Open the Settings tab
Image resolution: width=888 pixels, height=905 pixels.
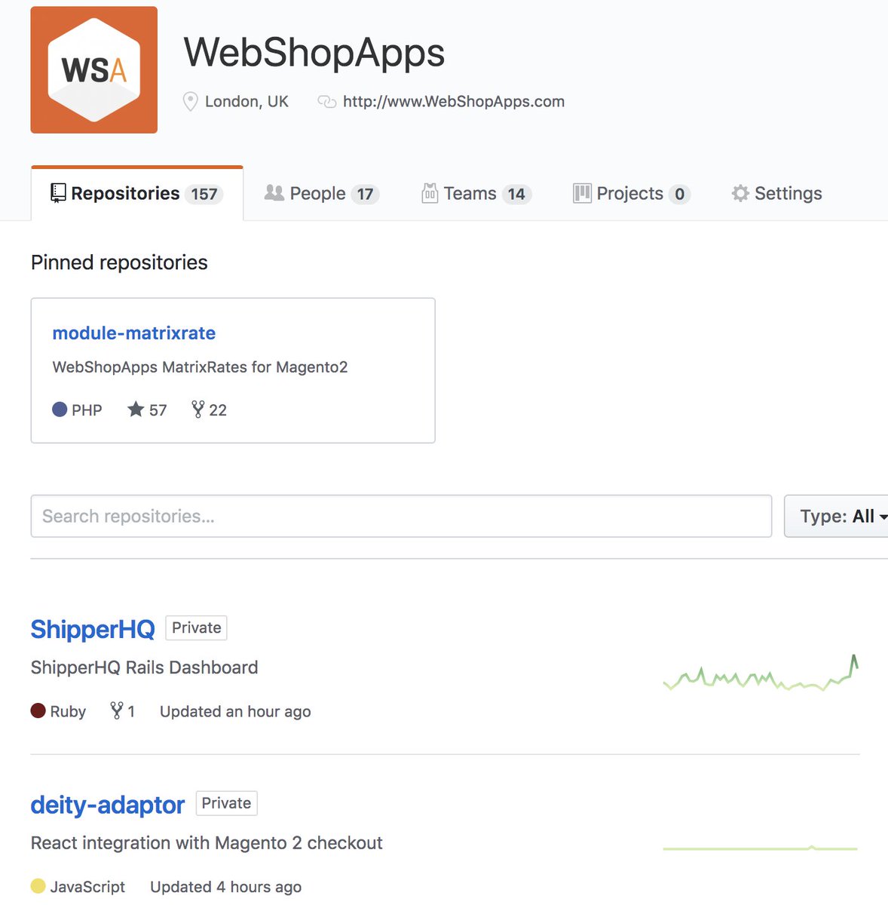click(777, 194)
